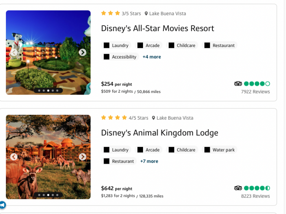Click next-photo arrow on All-Star Movies image
The height and width of the screenshot is (214, 286).
pos(82,53)
